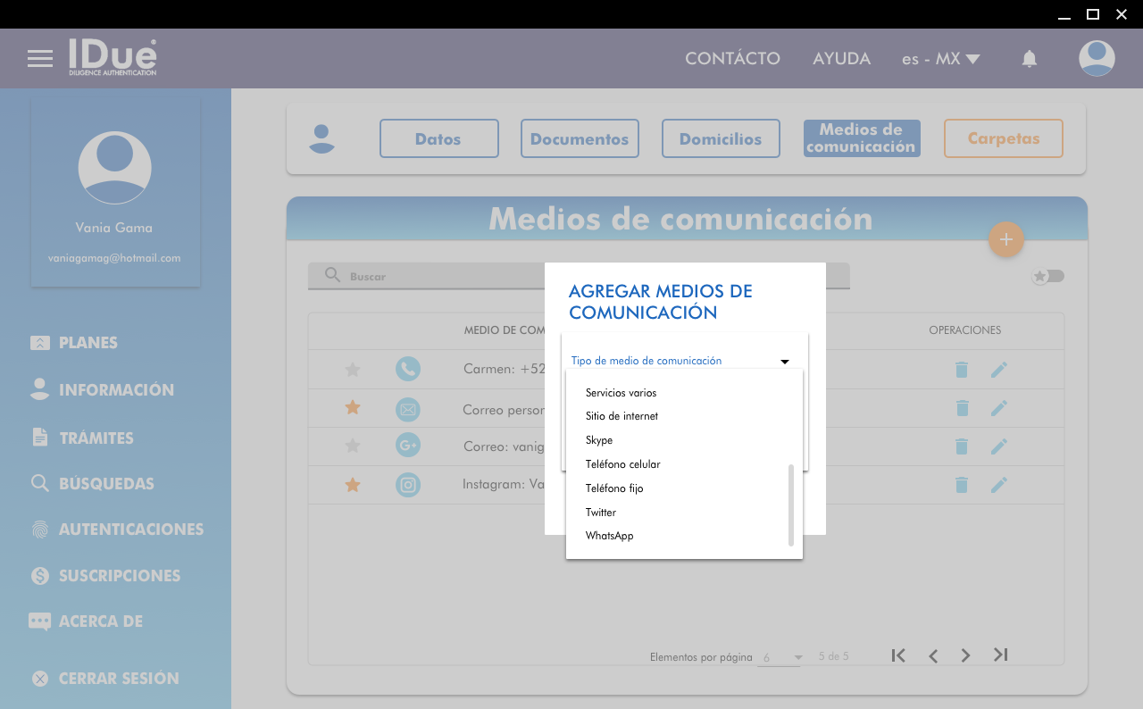Screen dimensions: 1143x709
Task: Click the CONTÁCTO link
Action: [732, 59]
